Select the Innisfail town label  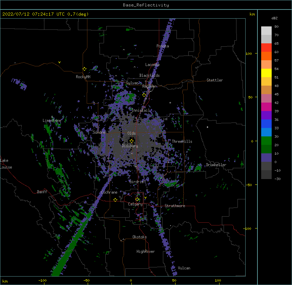[x=141, y=110]
